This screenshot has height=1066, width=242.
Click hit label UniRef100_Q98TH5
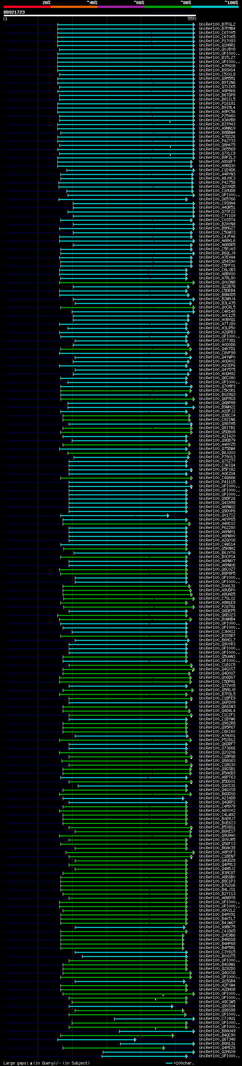217,424
